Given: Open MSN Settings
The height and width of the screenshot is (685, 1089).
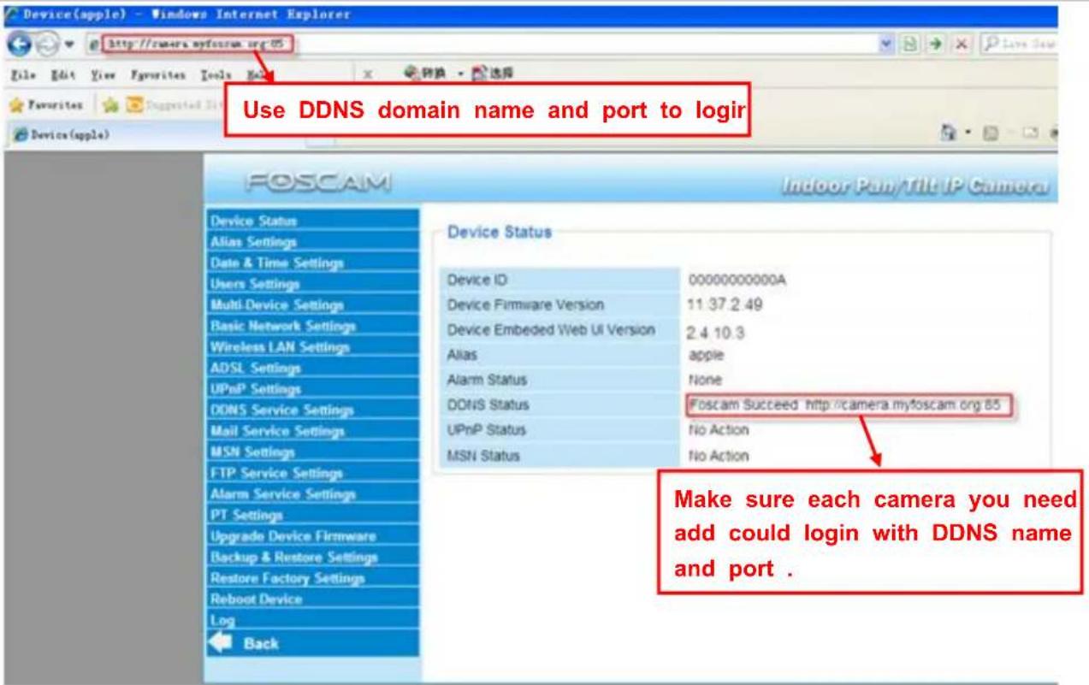Looking at the screenshot, I should pyautogui.click(x=313, y=452).
